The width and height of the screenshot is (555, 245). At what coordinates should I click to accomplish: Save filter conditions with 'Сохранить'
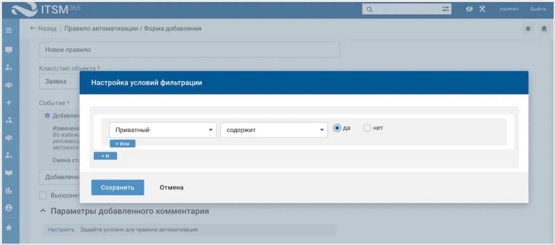click(118, 188)
